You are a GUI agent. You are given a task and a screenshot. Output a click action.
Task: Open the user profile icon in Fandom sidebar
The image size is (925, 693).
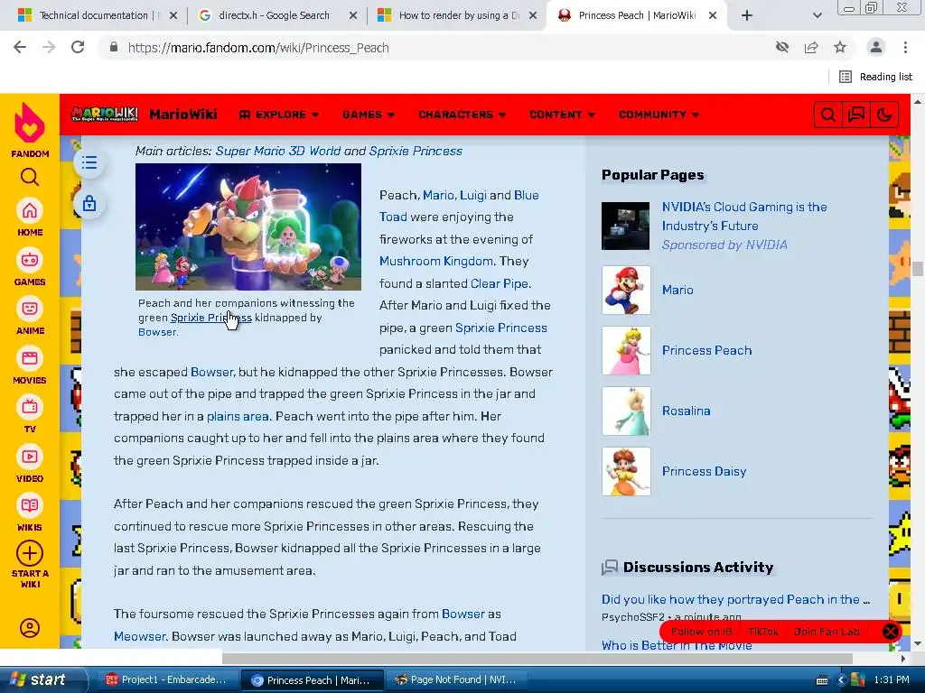click(30, 628)
